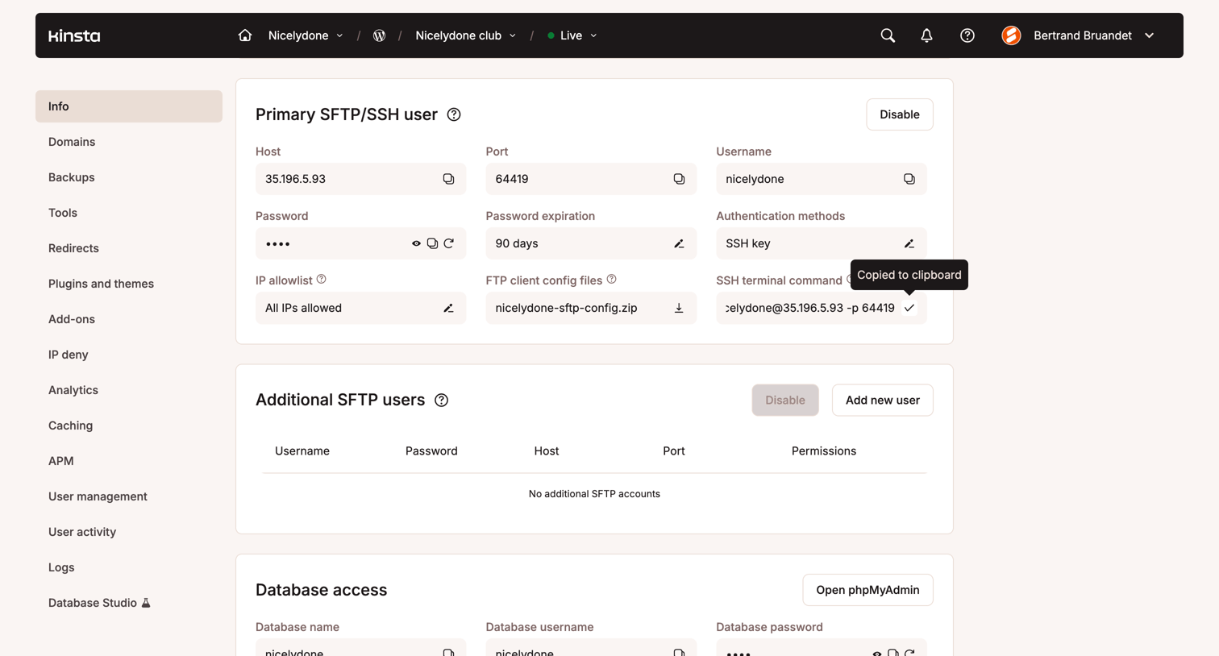The image size is (1219, 656).
Task: Show info about IP allowlist
Action: (x=322, y=279)
